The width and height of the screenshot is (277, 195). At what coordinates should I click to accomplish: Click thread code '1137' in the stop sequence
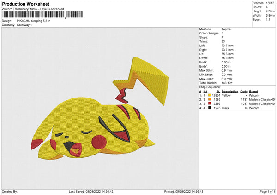coord(244,99)
